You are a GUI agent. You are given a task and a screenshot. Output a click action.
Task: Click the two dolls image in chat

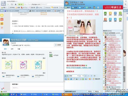(81, 27)
